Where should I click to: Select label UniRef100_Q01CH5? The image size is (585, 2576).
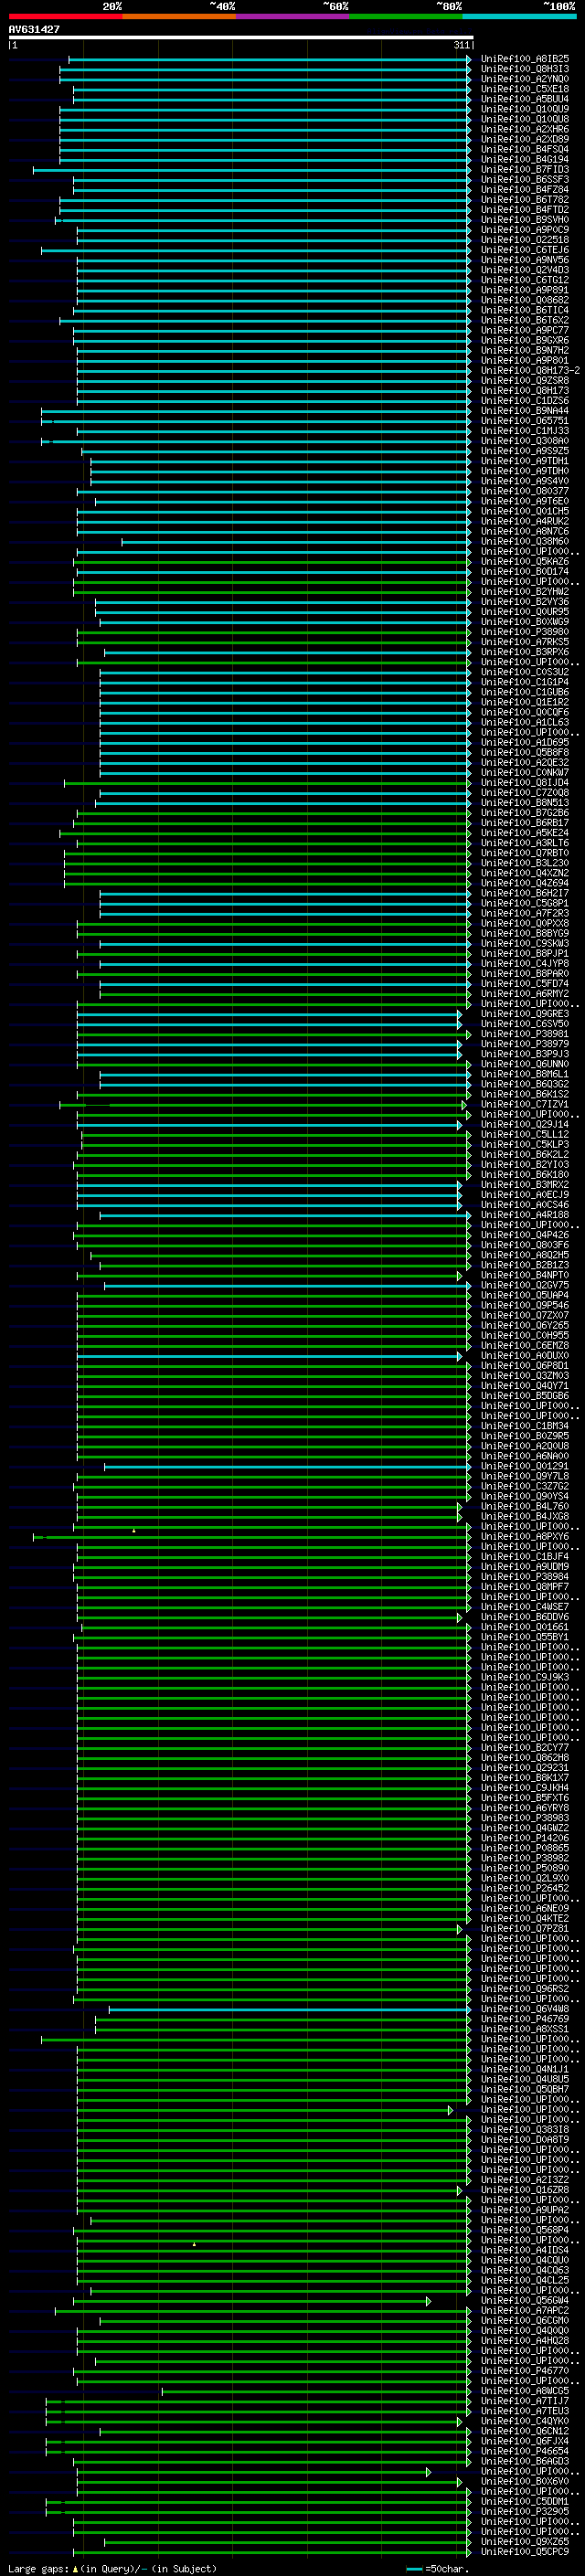click(524, 512)
